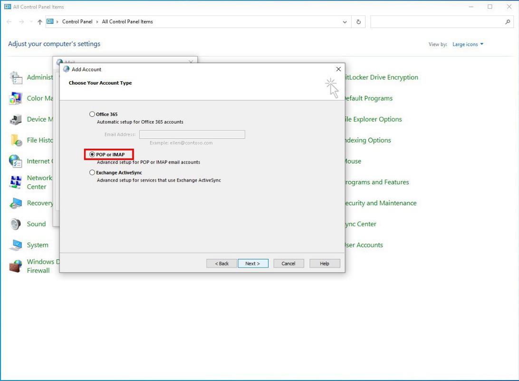Open Help in Add Account dialog
Viewport: 519px width, 381px height.
click(324, 263)
